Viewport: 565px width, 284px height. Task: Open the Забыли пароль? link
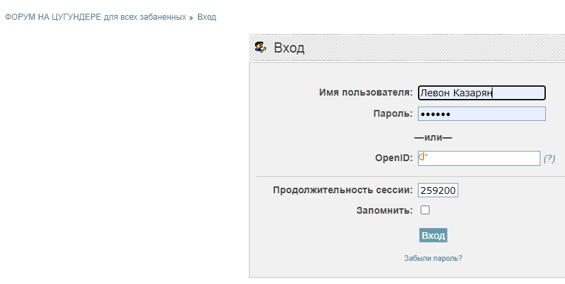coord(433,258)
